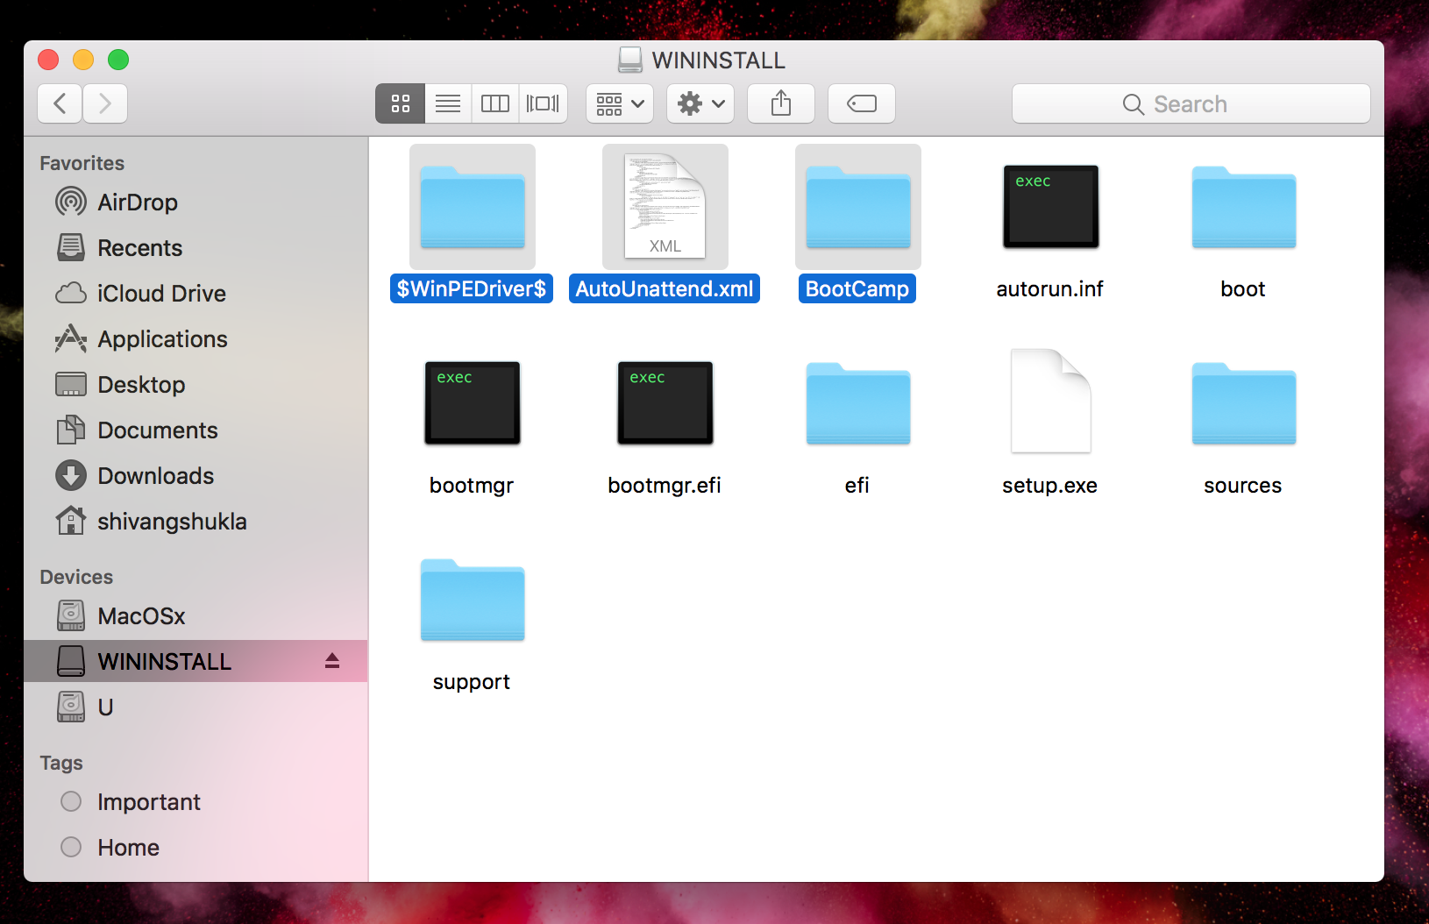The width and height of the screenshot is (1429, 924).
Task: Open Downloads in the sidebar
Action: point(196,476)
